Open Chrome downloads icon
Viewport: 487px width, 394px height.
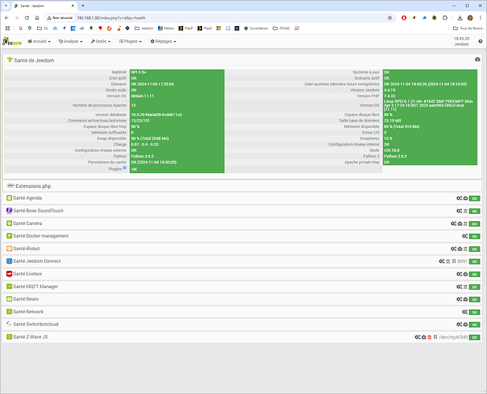pyautogui.click(x=460, y=18)
